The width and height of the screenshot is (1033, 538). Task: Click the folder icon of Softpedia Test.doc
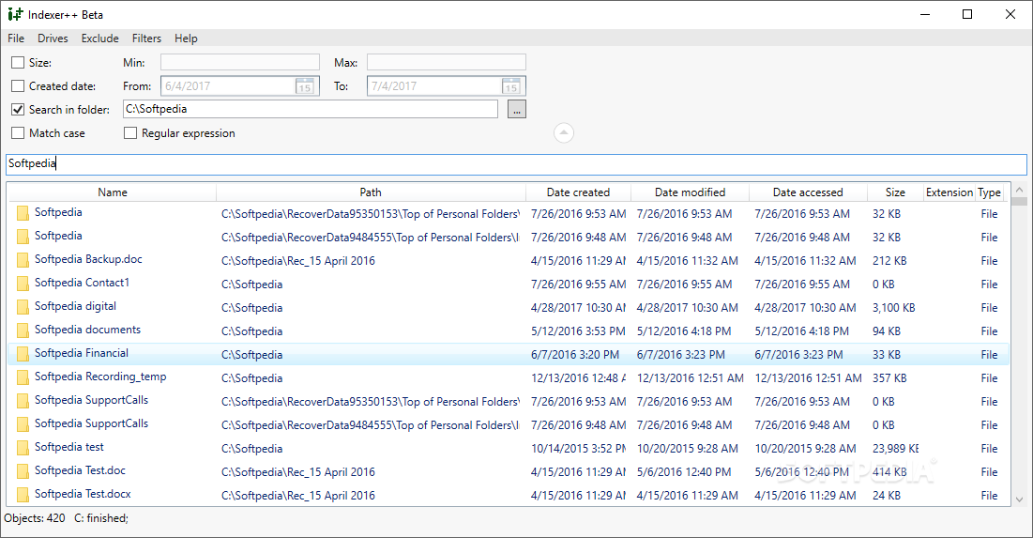click(23, 471)
